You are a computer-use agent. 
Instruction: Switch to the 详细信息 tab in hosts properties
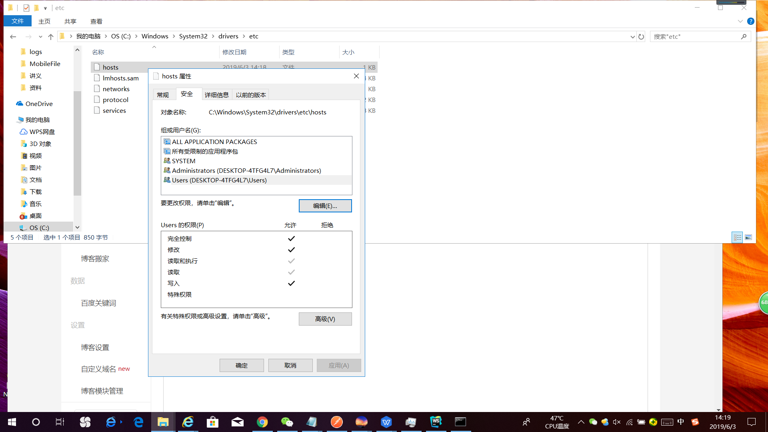(x=217, y=94)
